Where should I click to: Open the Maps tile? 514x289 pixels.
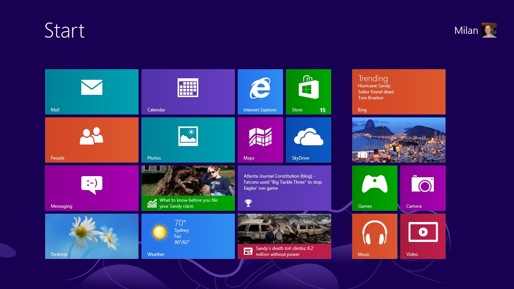[x=260, y=140]
